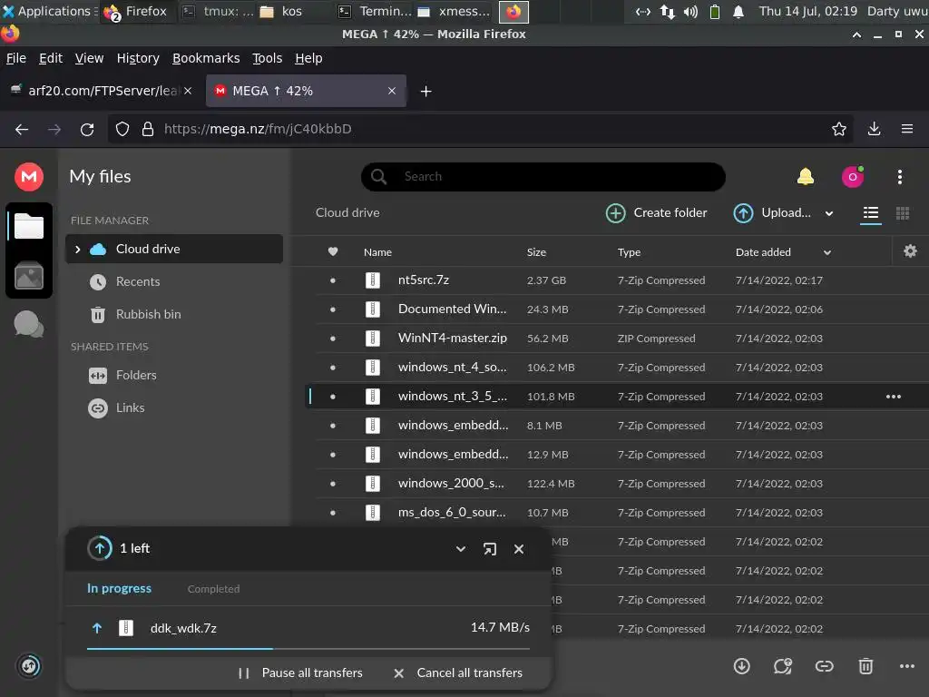This screenshot has width=929, height=697.
Task: Switch to grid view
Action: tap(903, 212)
